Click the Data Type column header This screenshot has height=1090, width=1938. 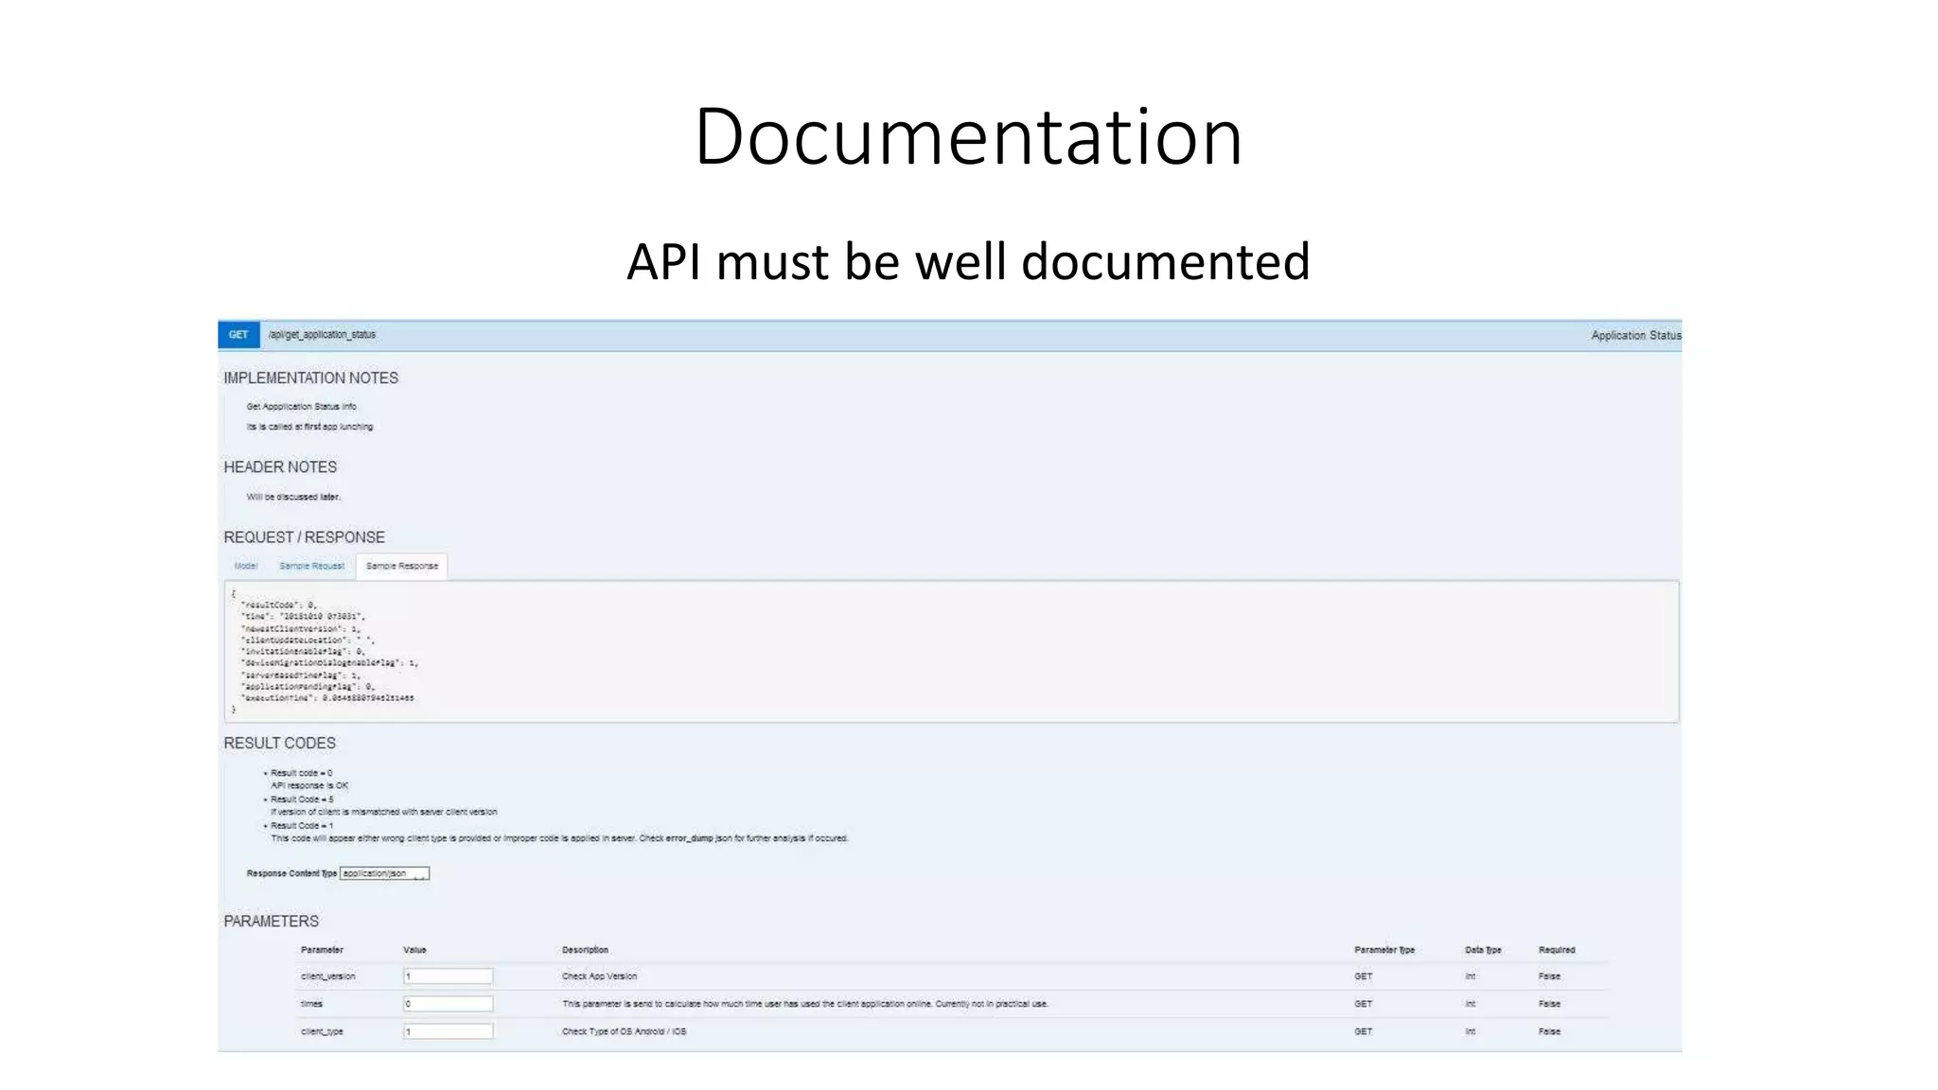pyautogui.click(x=1483, y=950)
